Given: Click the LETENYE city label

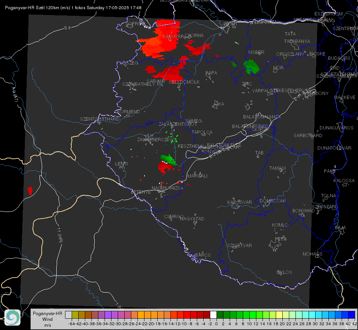Looking at the screenshot, I should 141,192.
